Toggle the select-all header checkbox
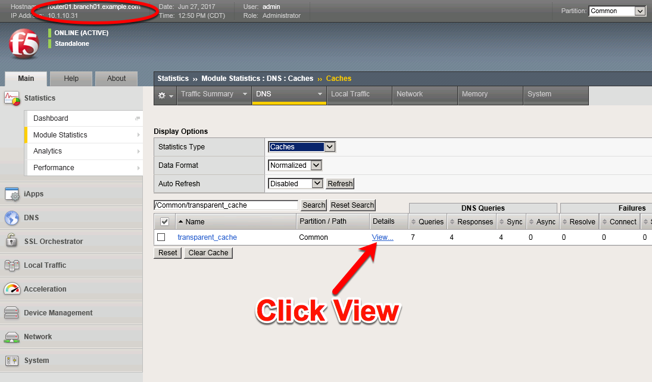This screenshot has height=382, width=652. [165, 221]
